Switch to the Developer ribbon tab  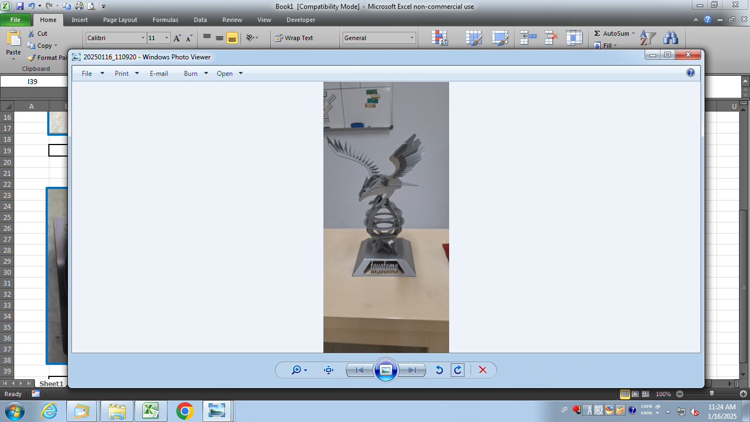point(301,20)
